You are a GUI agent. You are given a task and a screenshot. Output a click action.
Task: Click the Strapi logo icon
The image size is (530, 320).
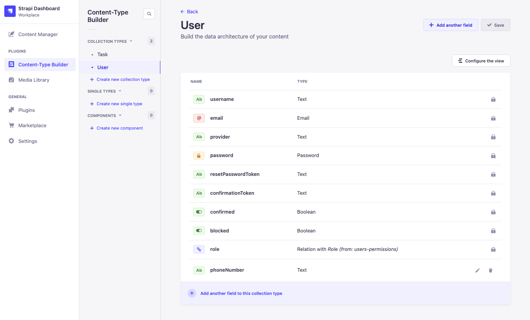(x=10, y=11)
